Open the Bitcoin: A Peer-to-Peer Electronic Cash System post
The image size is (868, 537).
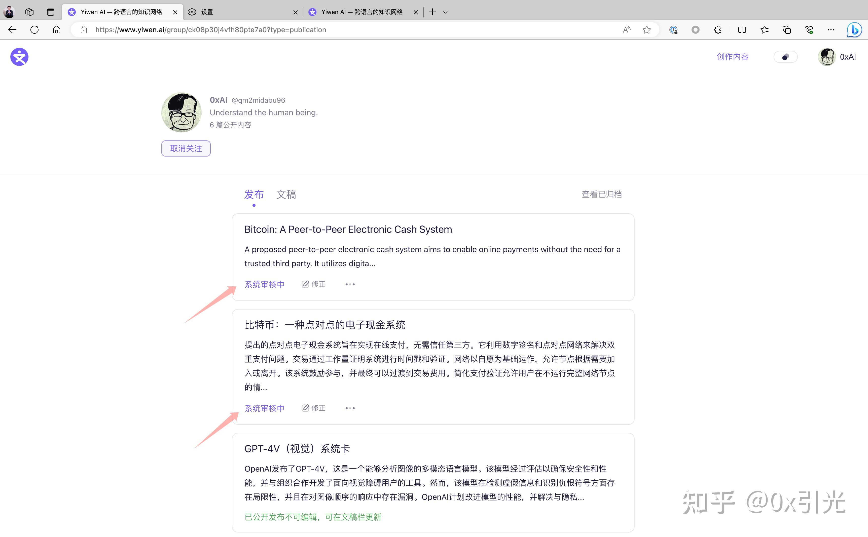(348, 229)
